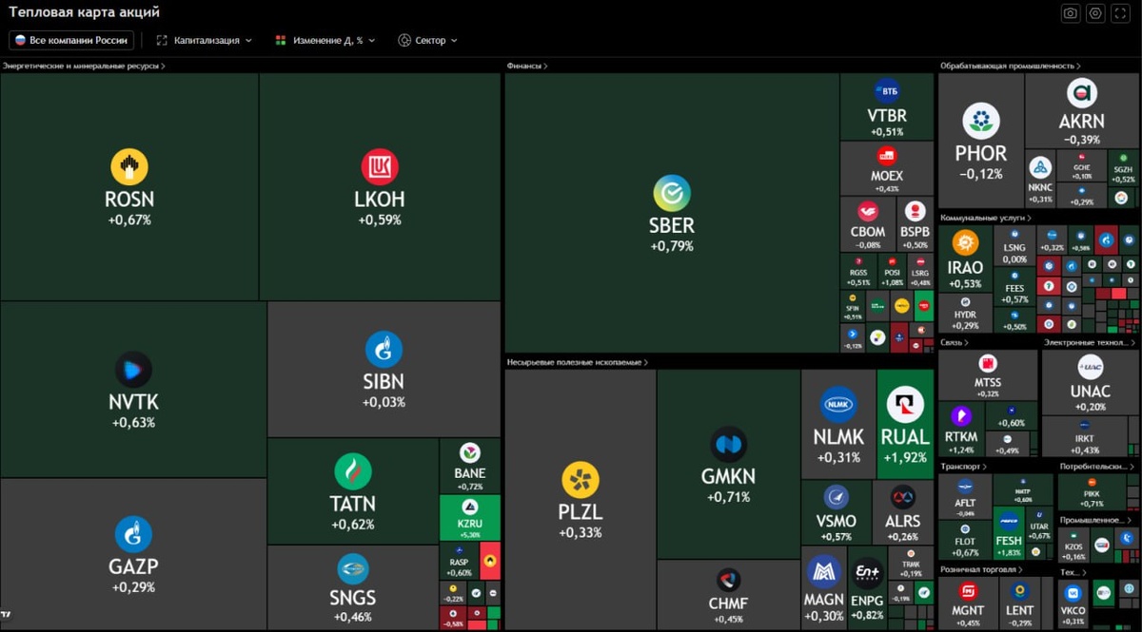This screenshot has height=632, width=1142.
Task: Select the 'FLOT' ticker label
Action: point(965,542)
